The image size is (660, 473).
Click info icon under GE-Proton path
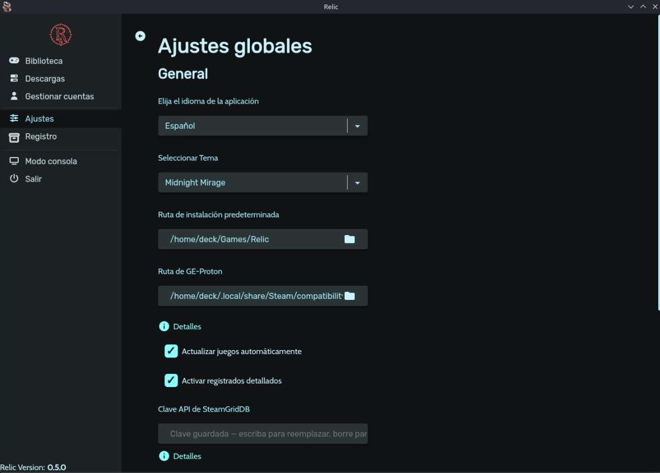[164, 326]
